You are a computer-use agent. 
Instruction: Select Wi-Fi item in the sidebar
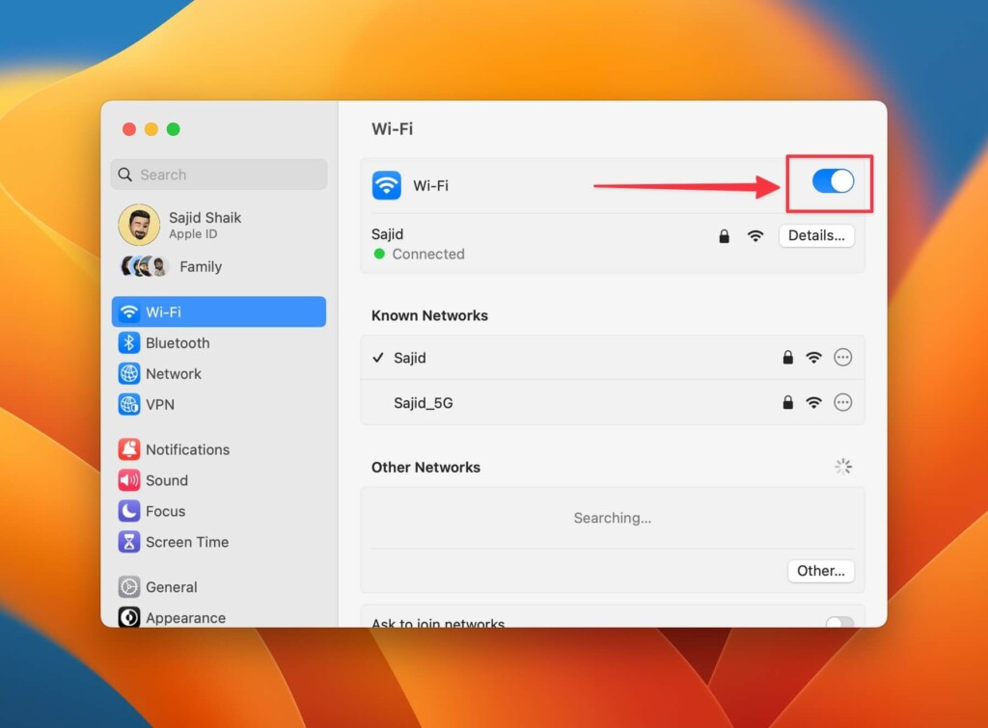(219, 312)
